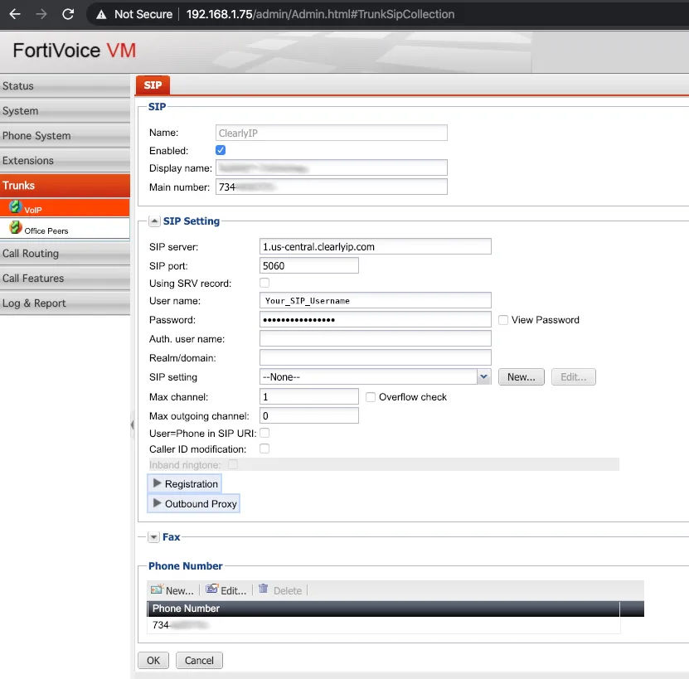Collapse the sidebar with the splitter arrow
This screenshot has height=679, width=689.
point(133,424)
